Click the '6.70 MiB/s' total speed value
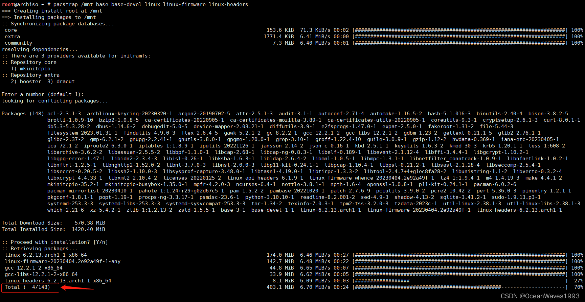 pos(315,287)
